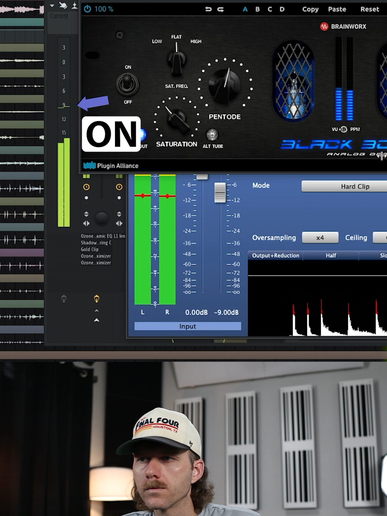Toggle the left white dot button
This screenshot has height=516, width=387.
click(86, 198)
